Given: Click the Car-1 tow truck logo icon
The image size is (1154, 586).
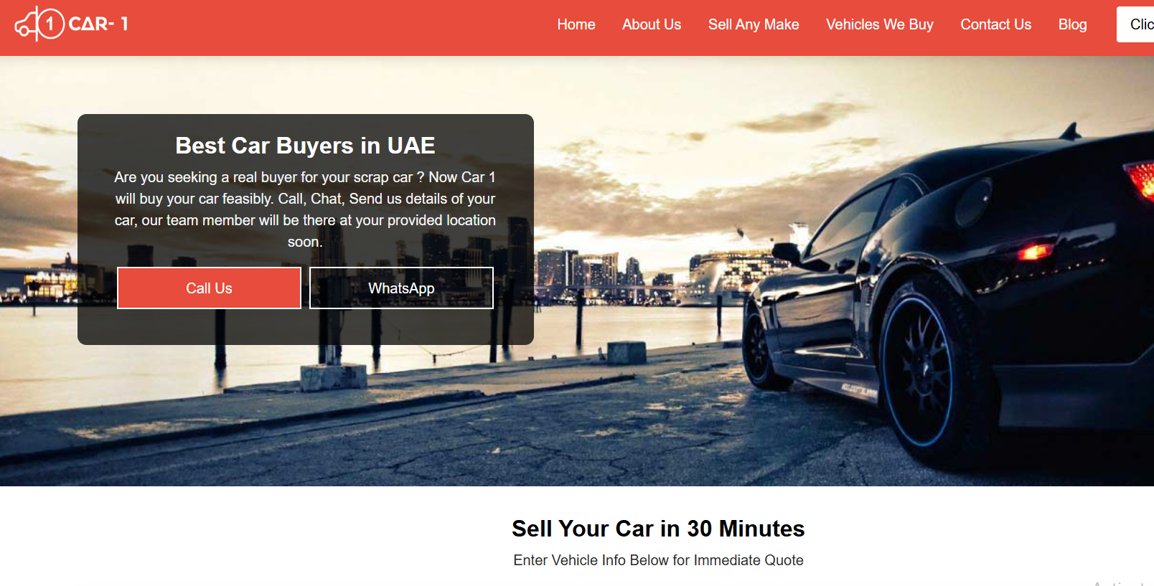Looking at the screenshot, I should pos(39,24).
